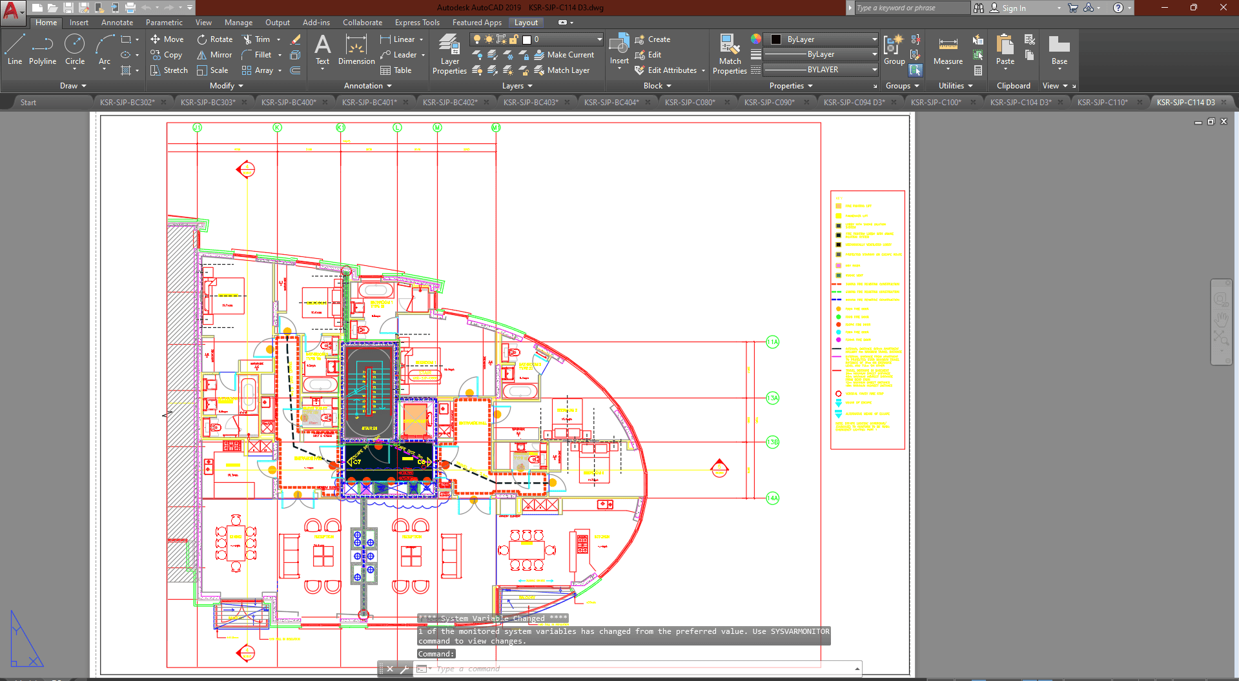Expand the Draw panel flyout
Image resolution: width=1239 pixels, height=681 pixels.
(x=73, y=86)
